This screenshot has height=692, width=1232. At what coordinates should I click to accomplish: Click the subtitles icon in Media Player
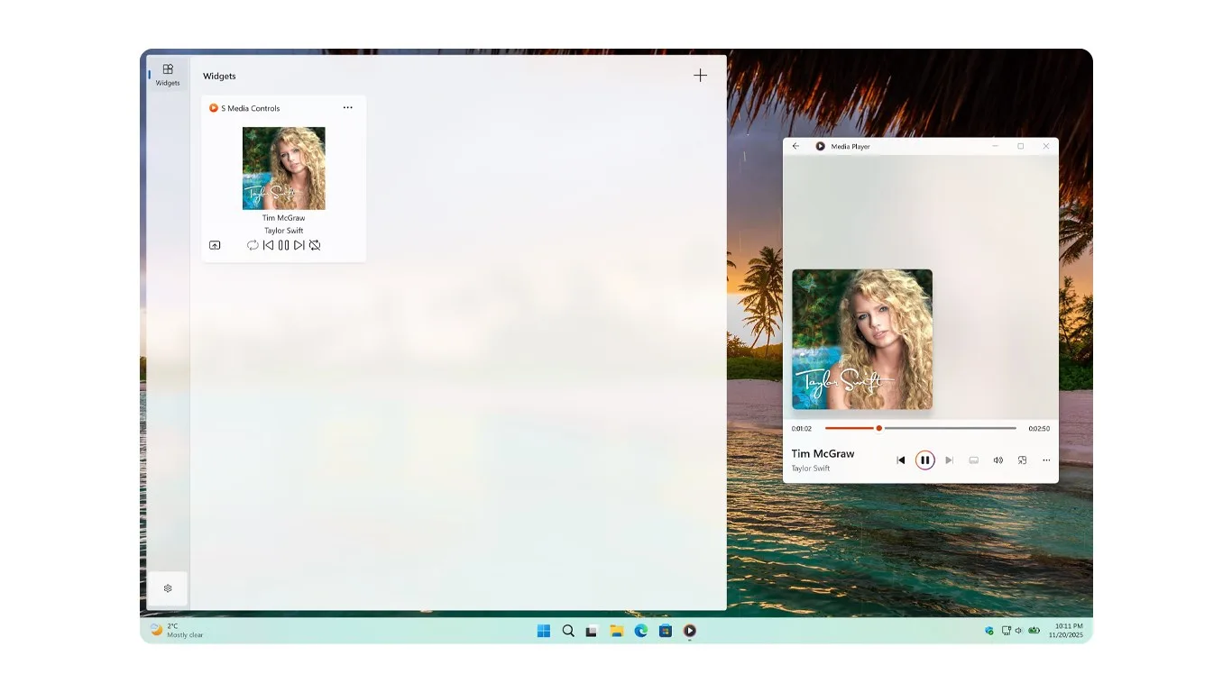974,460
